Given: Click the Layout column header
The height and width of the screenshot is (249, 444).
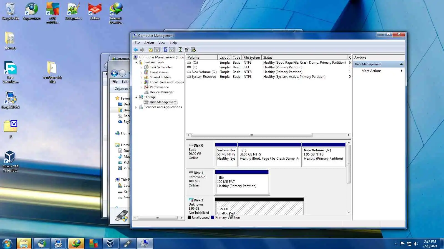Looking at the screenshot, I should tap(224, 58).
